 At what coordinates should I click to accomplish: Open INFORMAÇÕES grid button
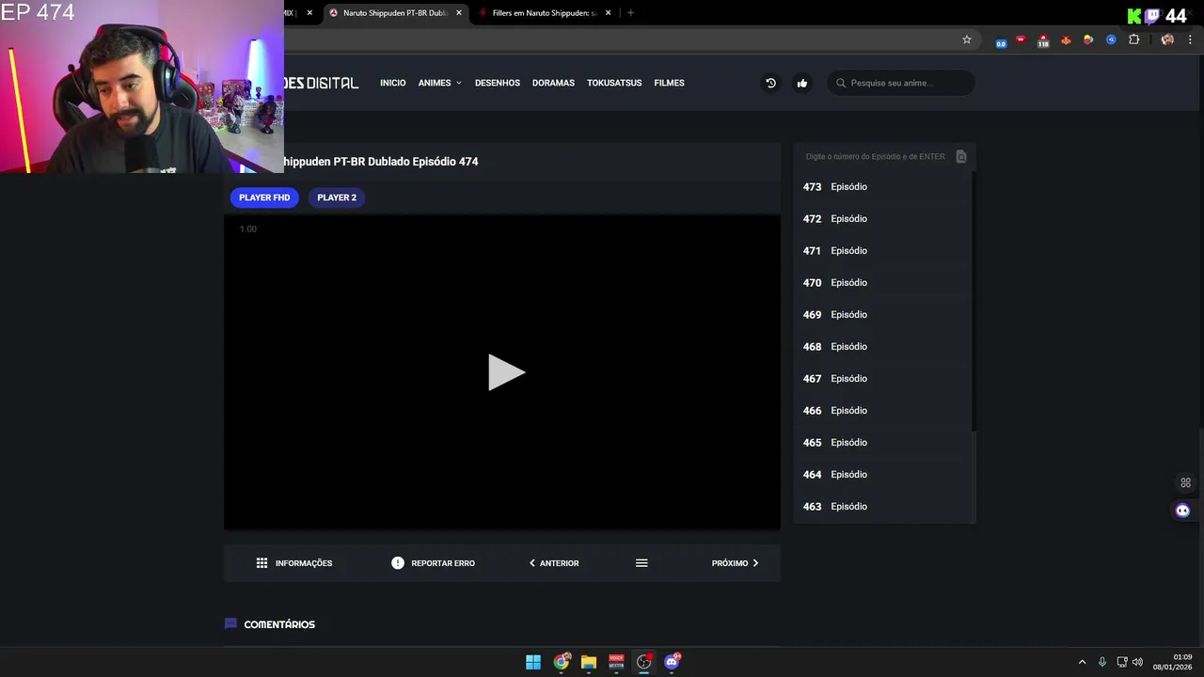(294, 563)
